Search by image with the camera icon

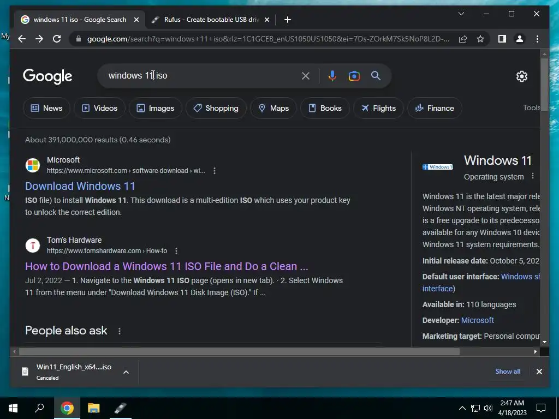click(x=354, y=76)
